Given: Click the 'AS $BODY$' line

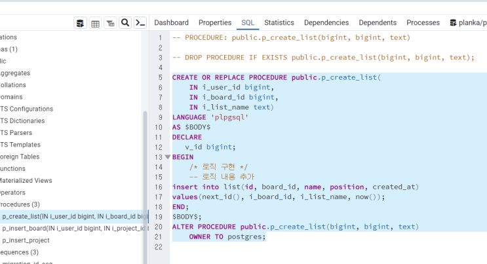Looking at the screenshot, I should tap(191, 127).
